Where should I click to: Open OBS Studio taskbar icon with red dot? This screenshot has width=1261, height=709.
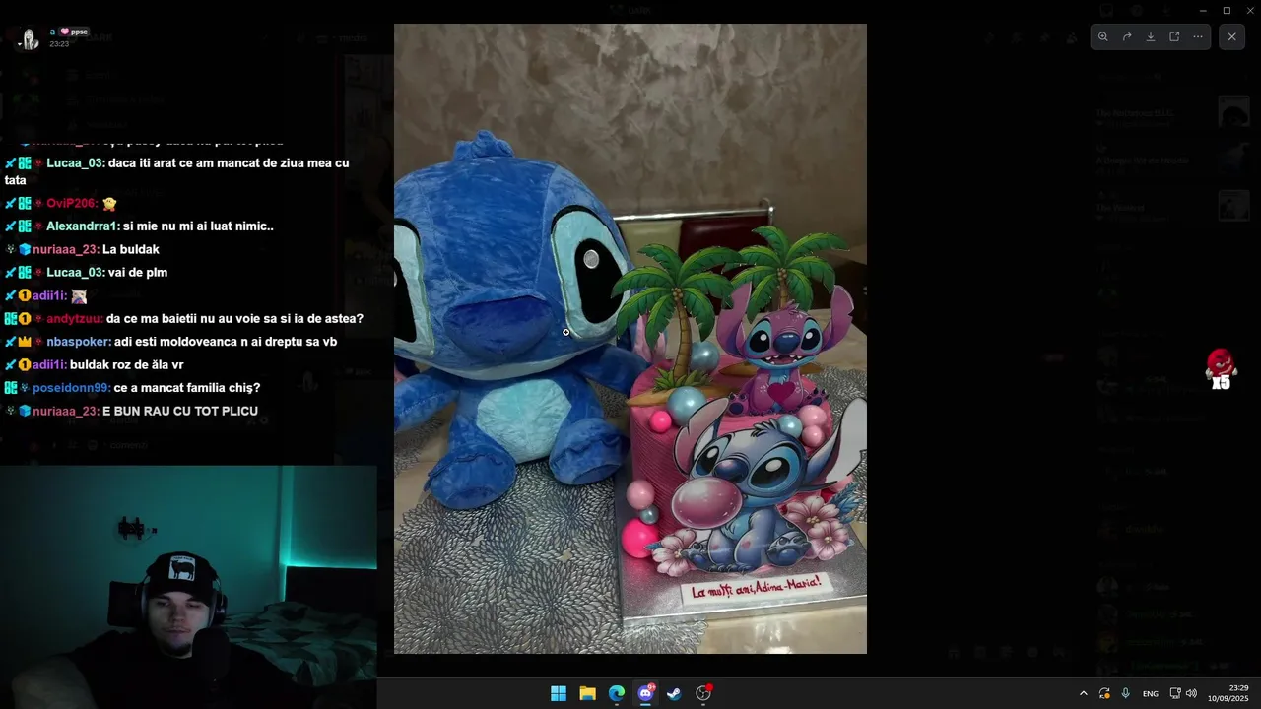point(703,693)
